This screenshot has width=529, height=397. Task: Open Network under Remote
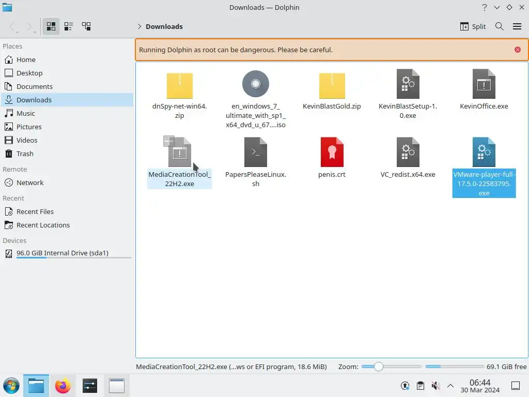coord(67,182)
